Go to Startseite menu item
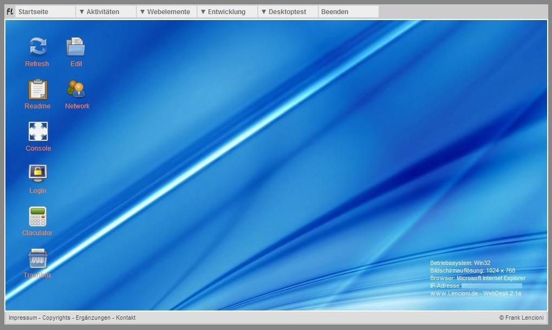Image resolution: width=552 pixels, height=330 pixels. (x=45, y=11)
